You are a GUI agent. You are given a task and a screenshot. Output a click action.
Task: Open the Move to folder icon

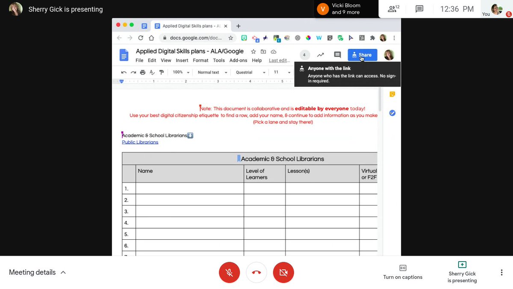(263, 51)
